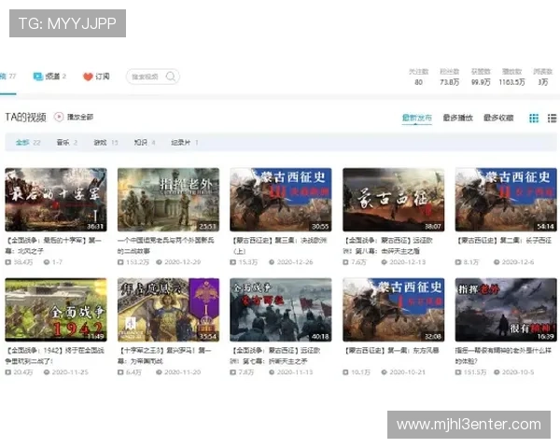Open the 蒙古西征史 thumbnail lasting 30:55
Viewport: 560px width, 448px height.
click(x=281, y=200)
